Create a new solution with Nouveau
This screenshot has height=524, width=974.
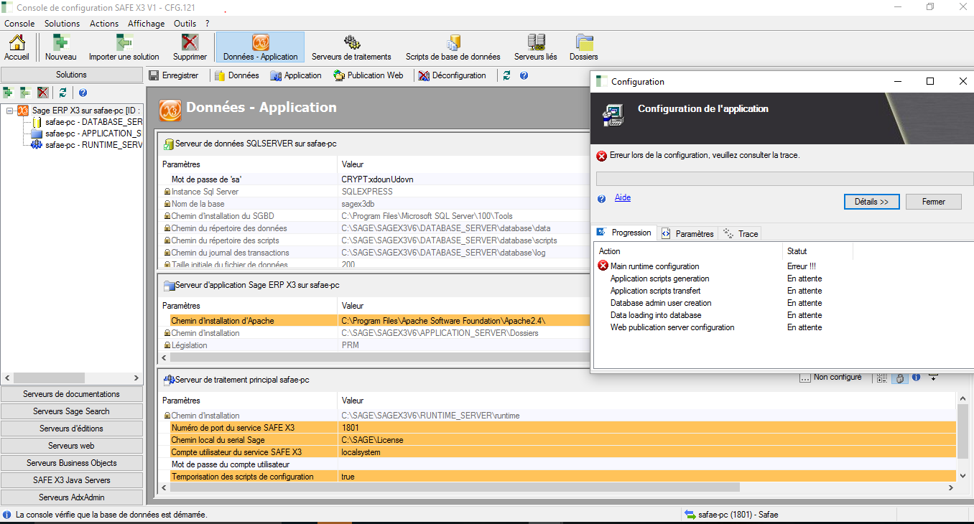(x=60, y=47)
